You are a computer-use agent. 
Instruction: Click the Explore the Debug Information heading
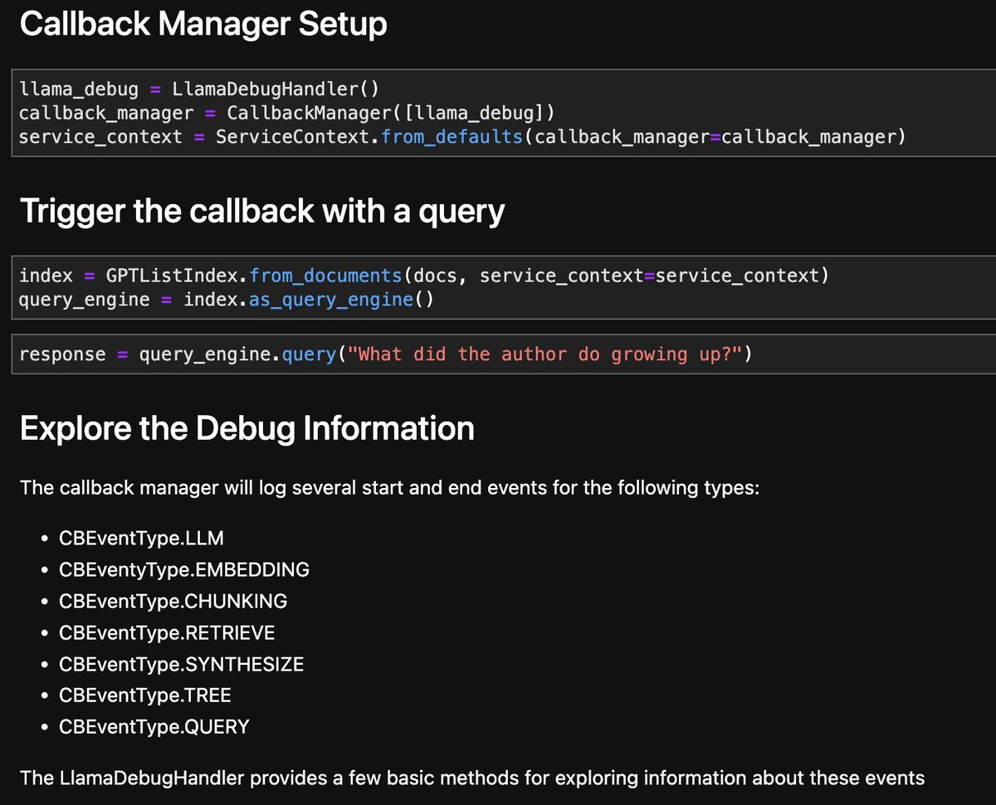point(247,428)
